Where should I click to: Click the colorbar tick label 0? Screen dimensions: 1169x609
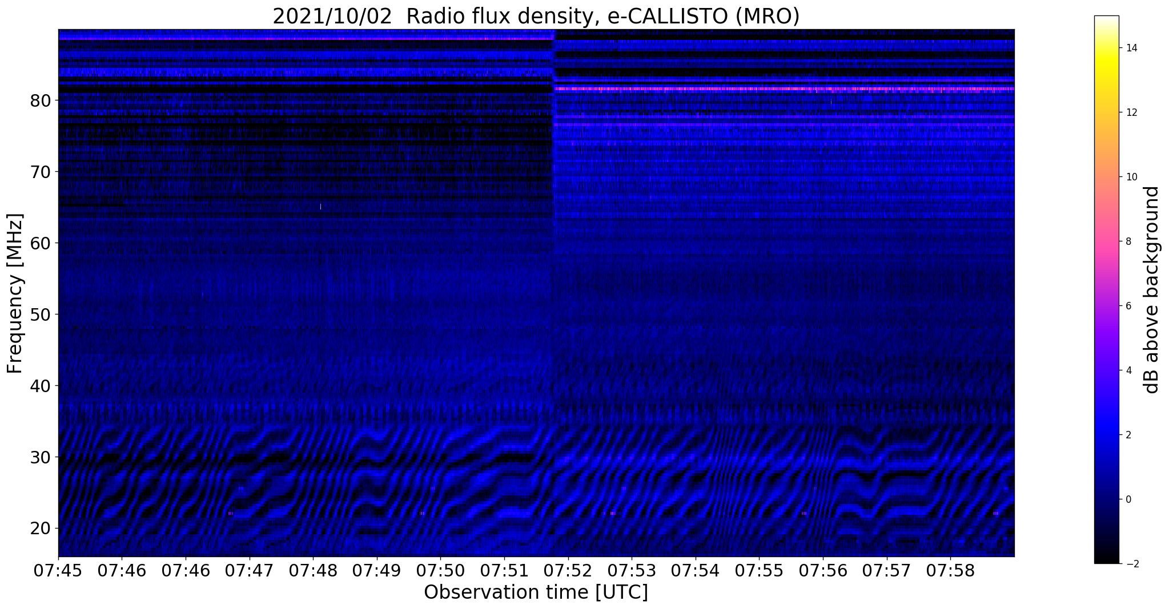(1128, 499)
